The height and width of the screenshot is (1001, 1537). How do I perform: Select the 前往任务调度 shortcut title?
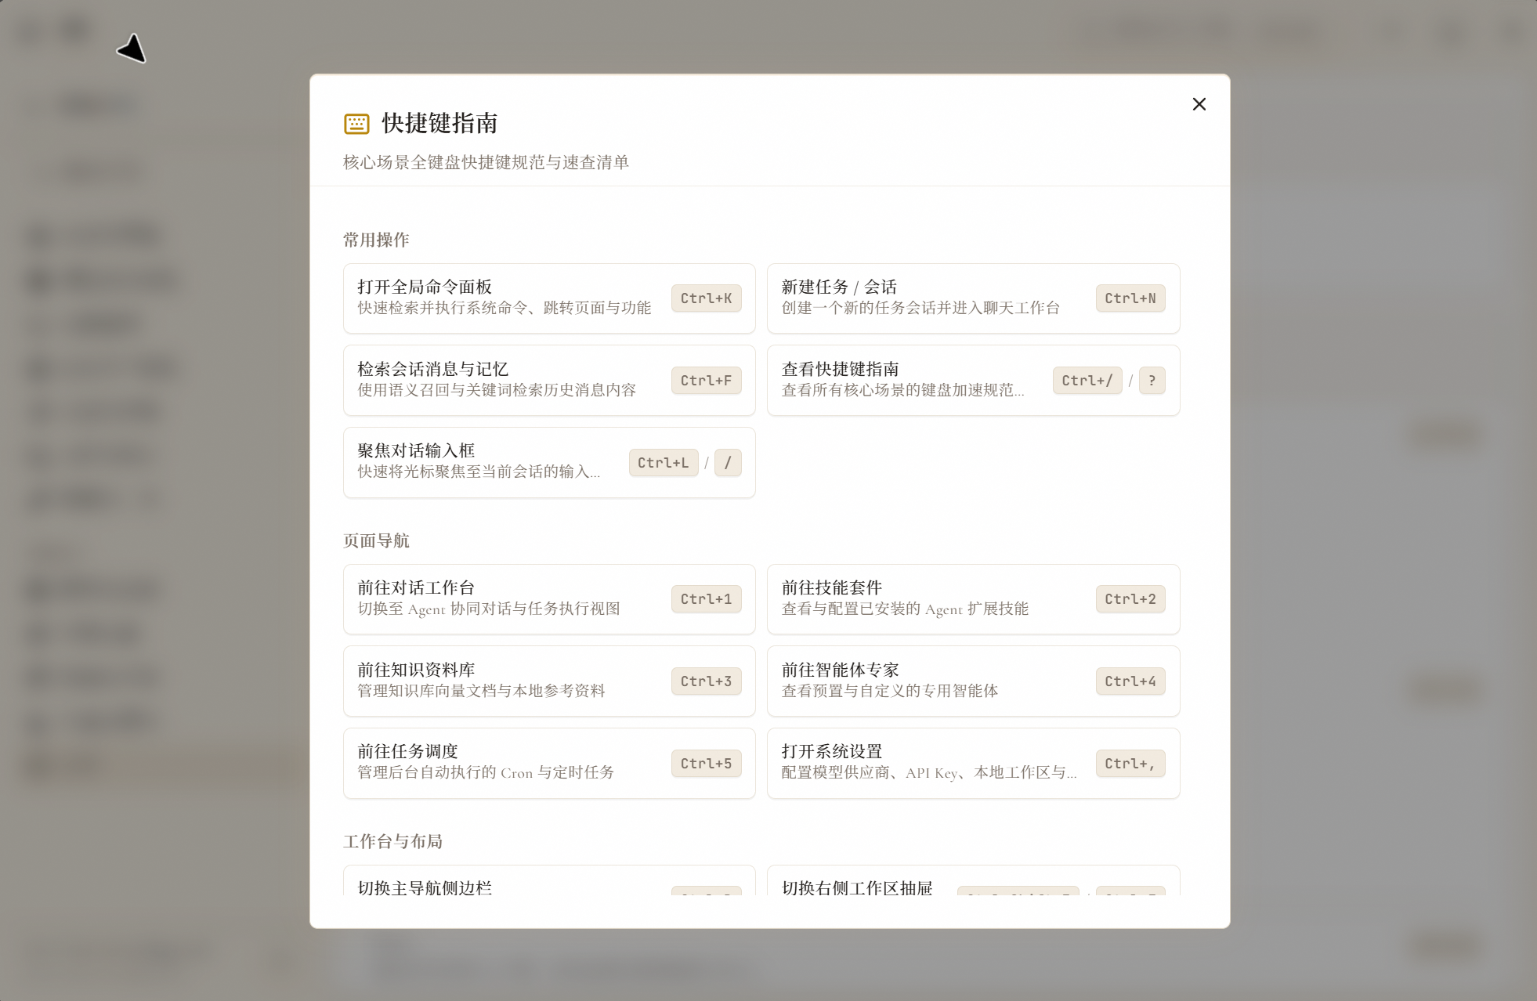(x=407, y=751)
